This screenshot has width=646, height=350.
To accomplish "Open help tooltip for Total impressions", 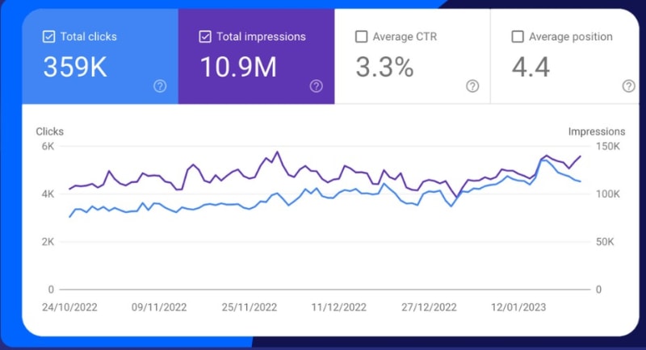I will (317, 86).
